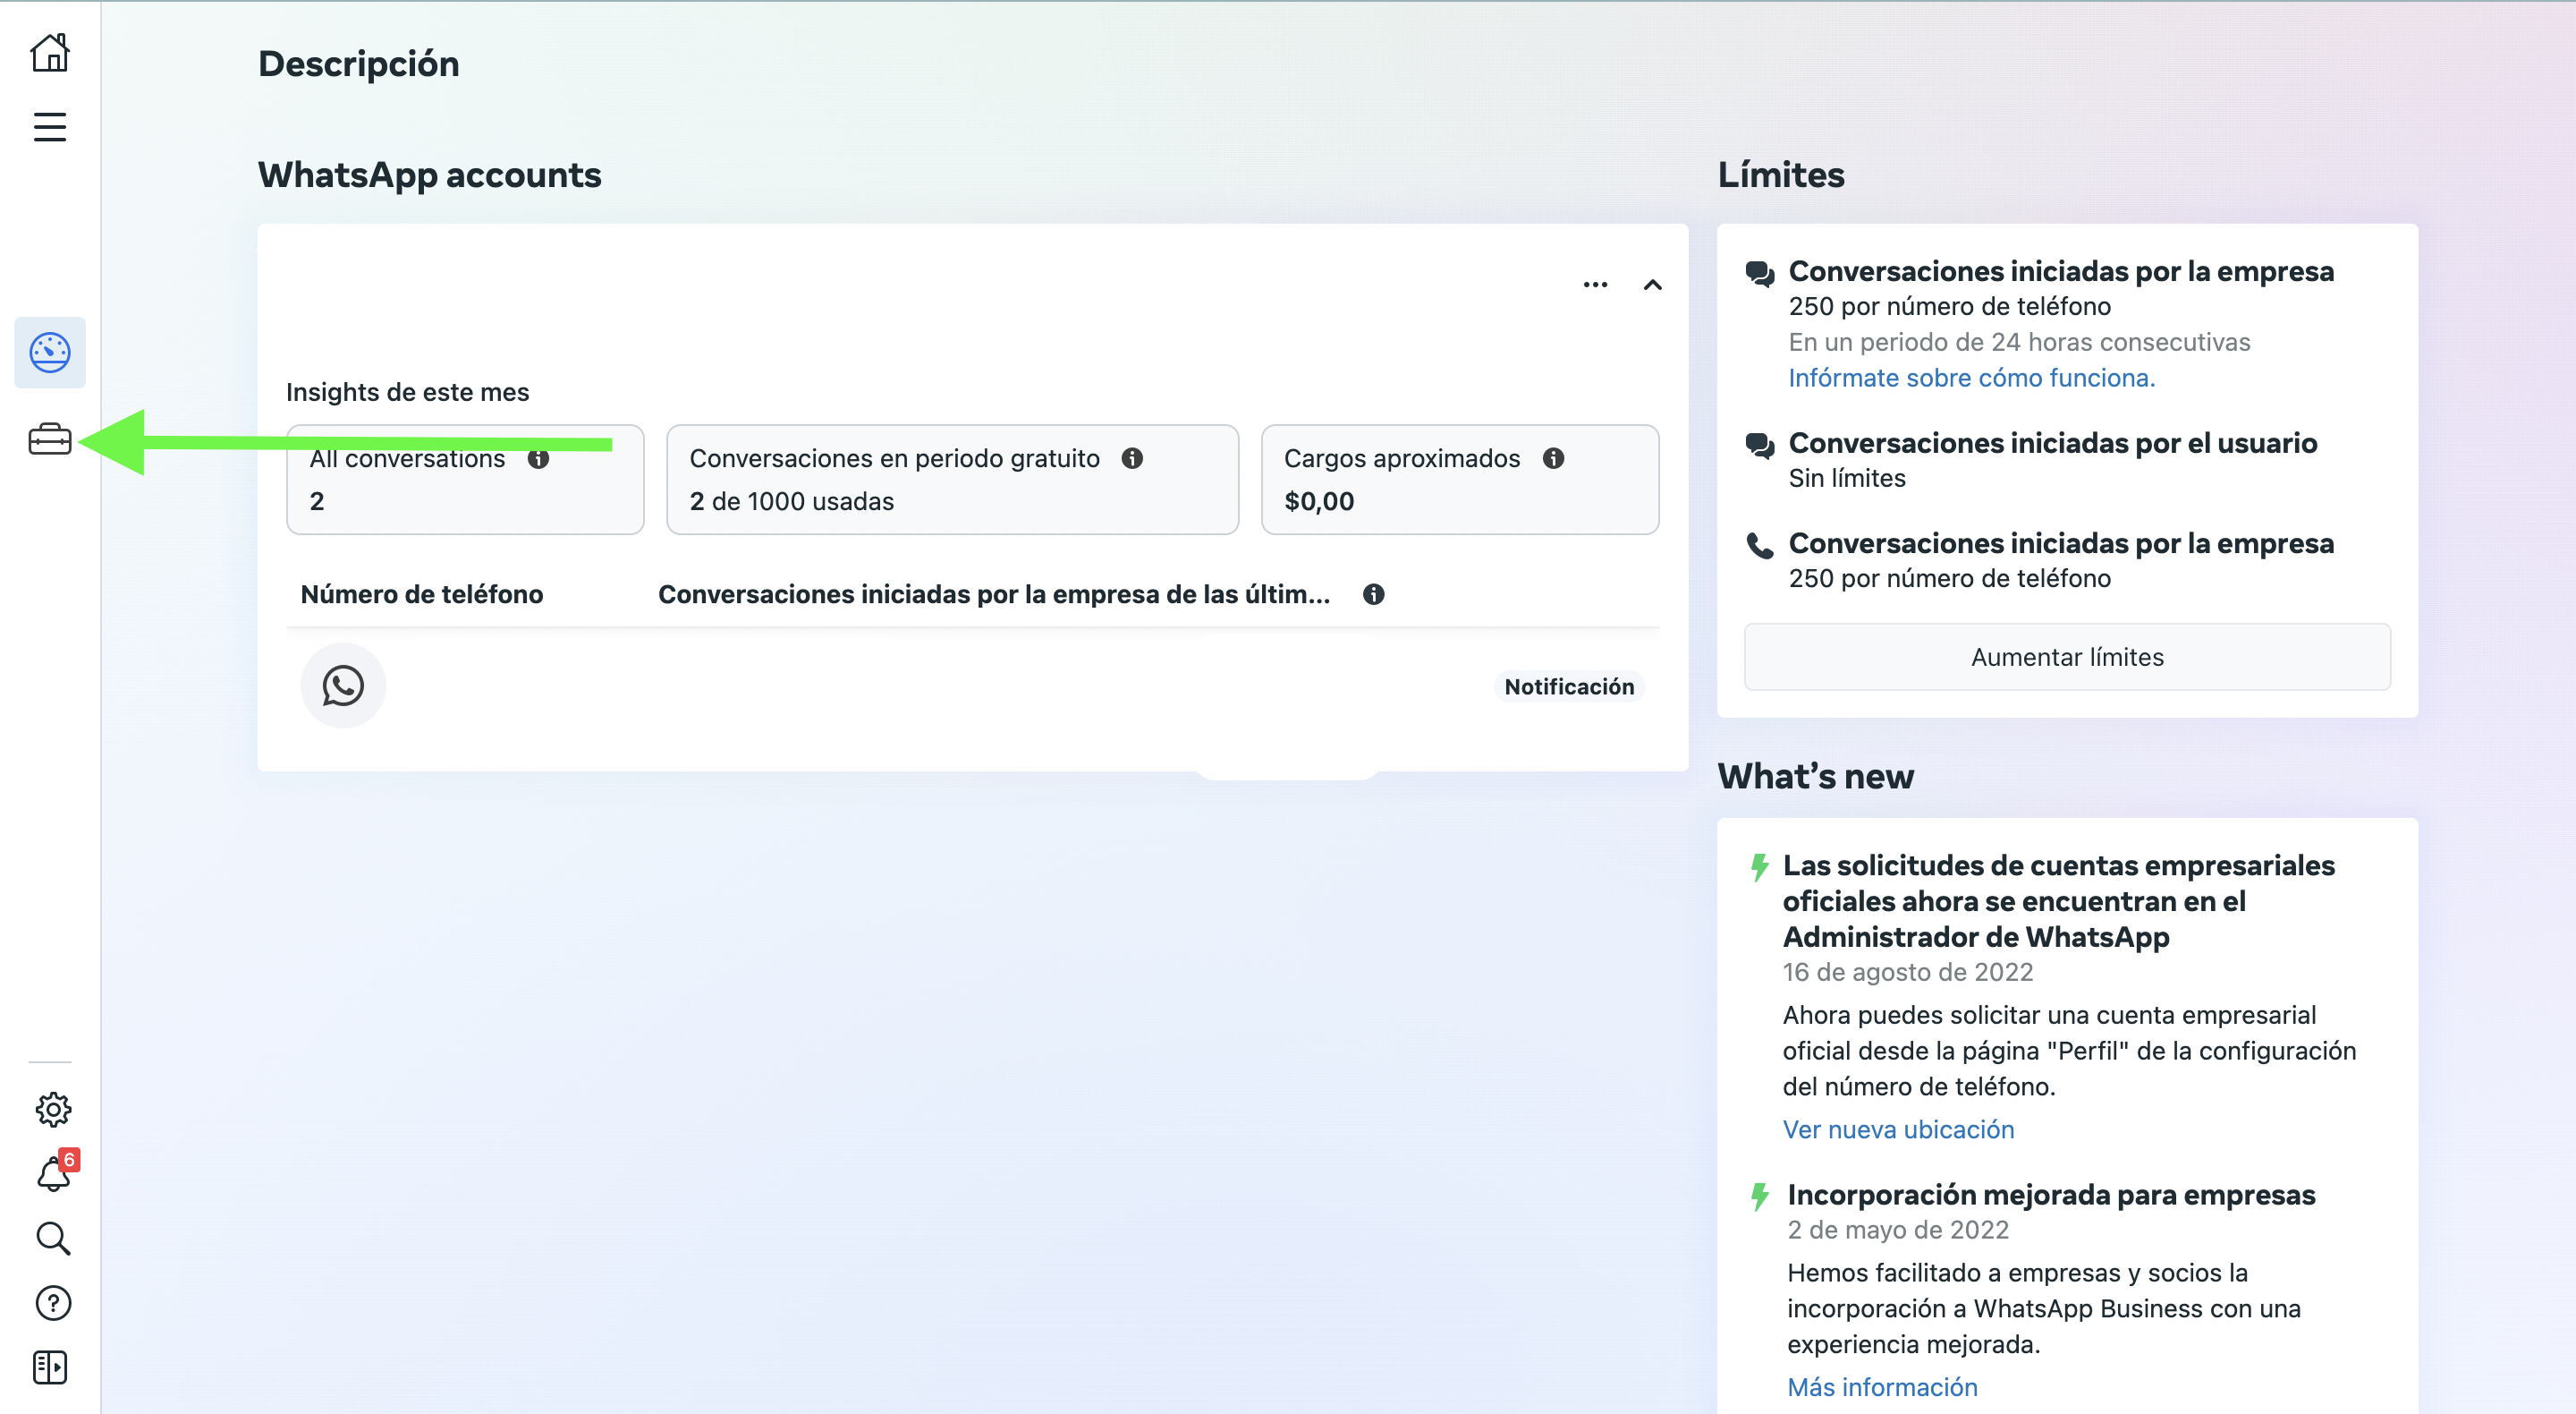Toggle the sidebar panel icon at bottom
This screenshot has height=1414, width=2576.
pyautogui.click(x=50, y=1368)
